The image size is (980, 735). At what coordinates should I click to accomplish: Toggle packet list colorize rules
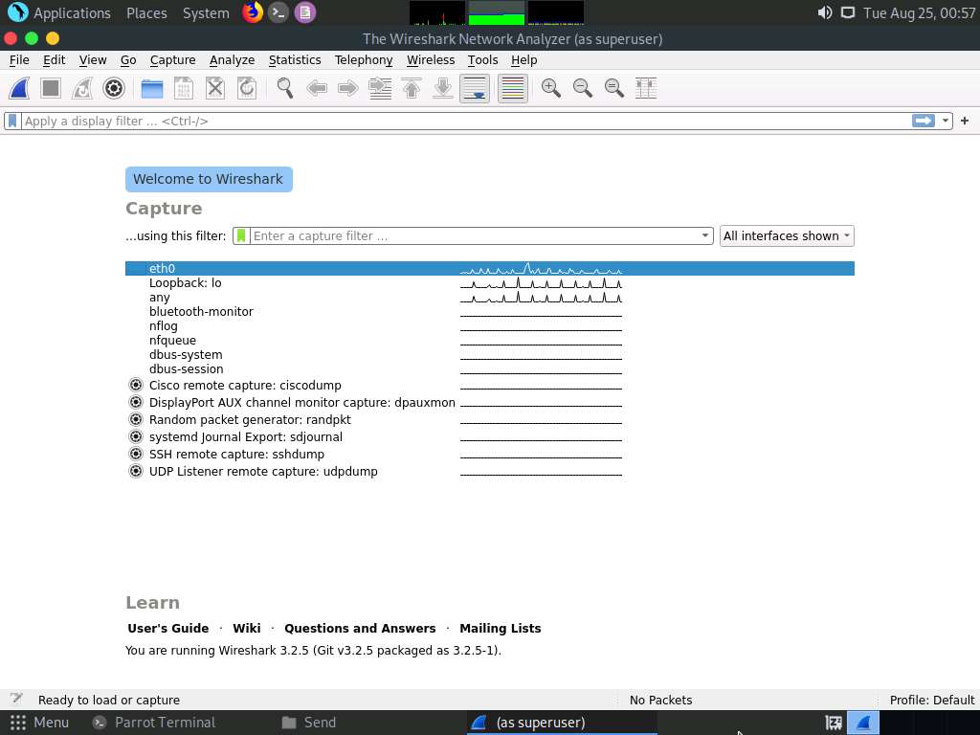point(513,88)
